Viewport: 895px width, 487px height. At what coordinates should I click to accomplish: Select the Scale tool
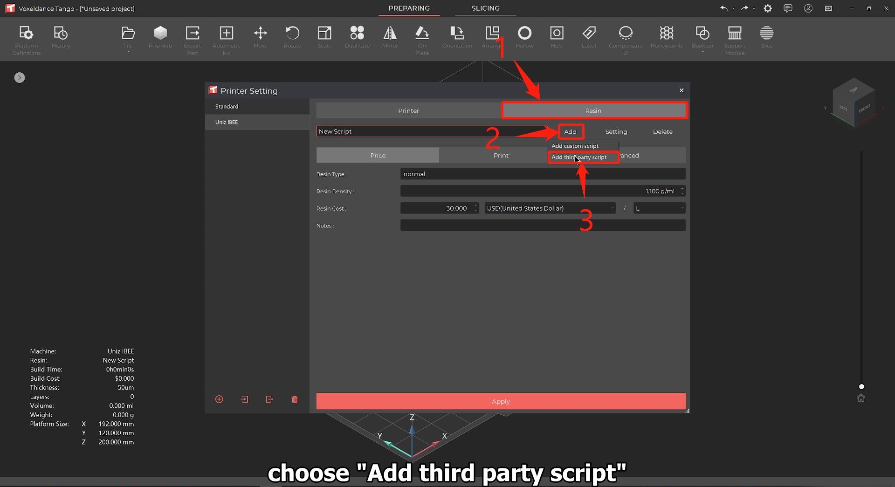[x=324, y=37]
